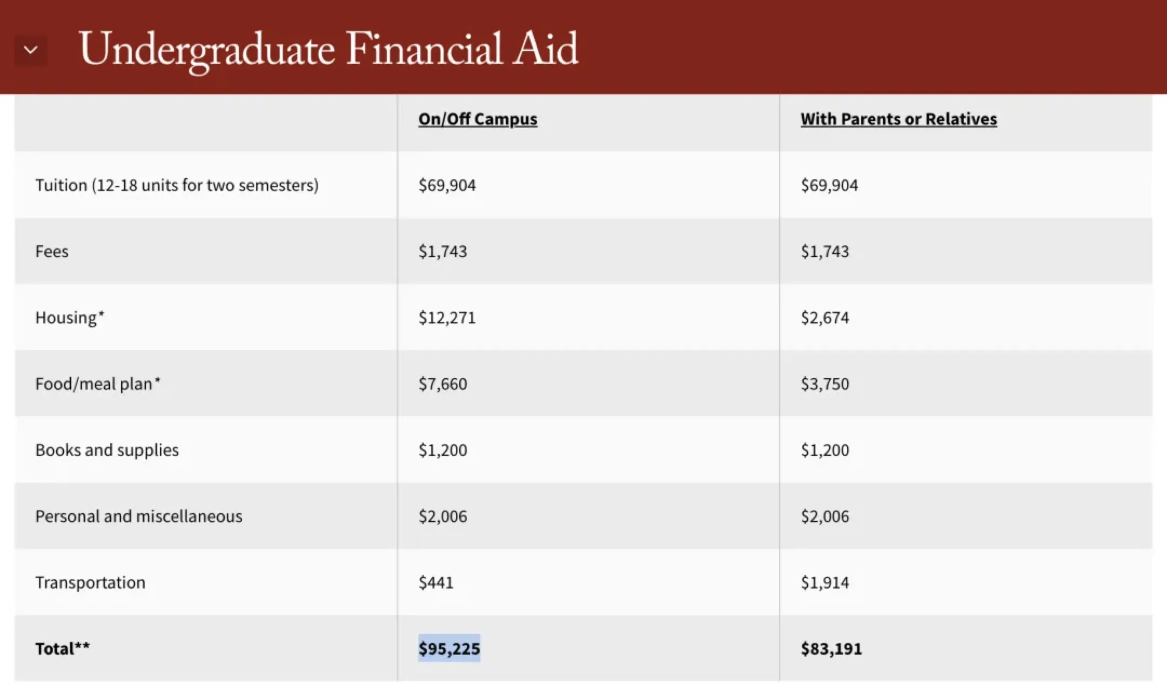Select the $3,750 food cost
Screen dimensions: 1167x699
coord(824,384)
